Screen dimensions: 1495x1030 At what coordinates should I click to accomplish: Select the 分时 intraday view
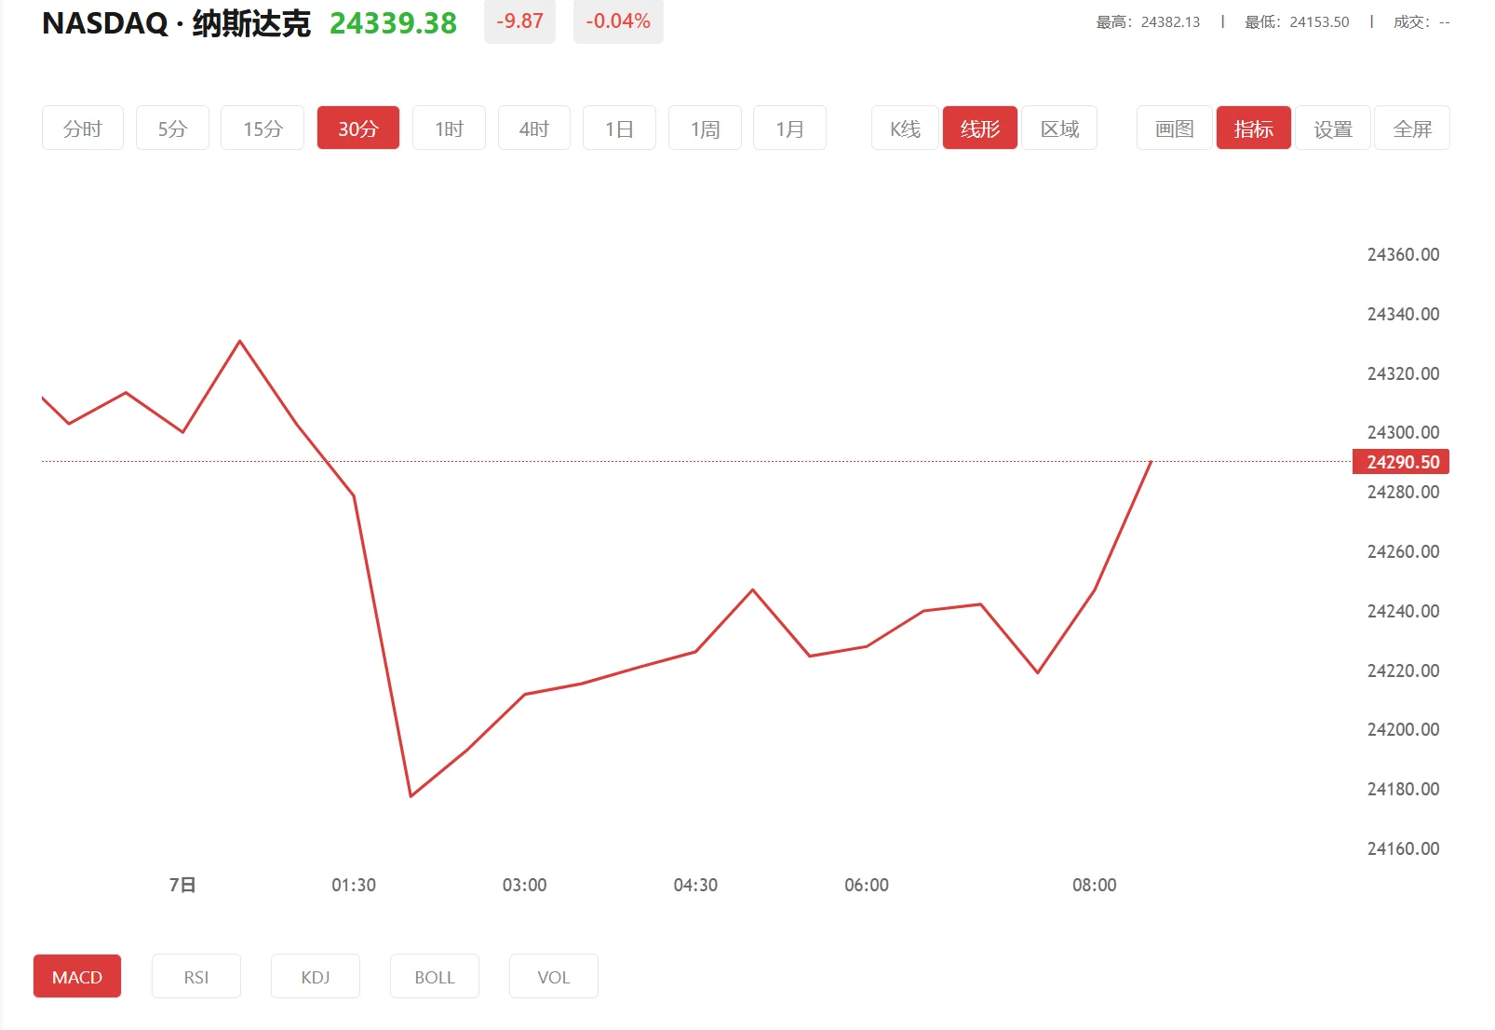pos(82,128)
